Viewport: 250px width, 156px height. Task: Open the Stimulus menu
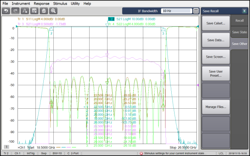pyautogui.click(x=60, y=3)
